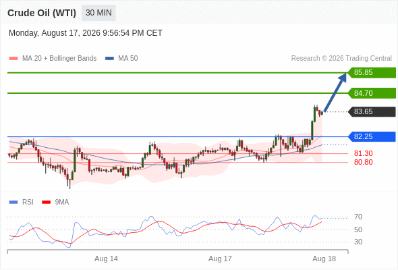This screenshot has width=398, height=270.
Task: Click the 30 MIN timeframe badge
Action: coord(98,13)
